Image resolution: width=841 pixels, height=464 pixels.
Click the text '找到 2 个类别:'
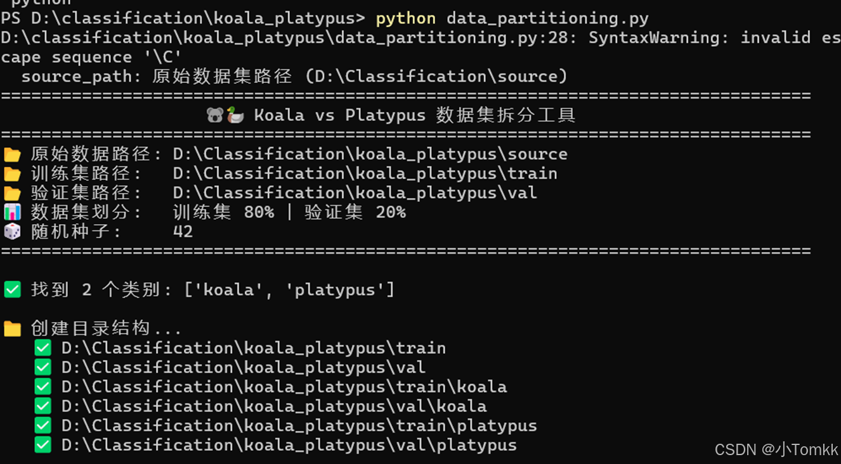pos(101,290)
